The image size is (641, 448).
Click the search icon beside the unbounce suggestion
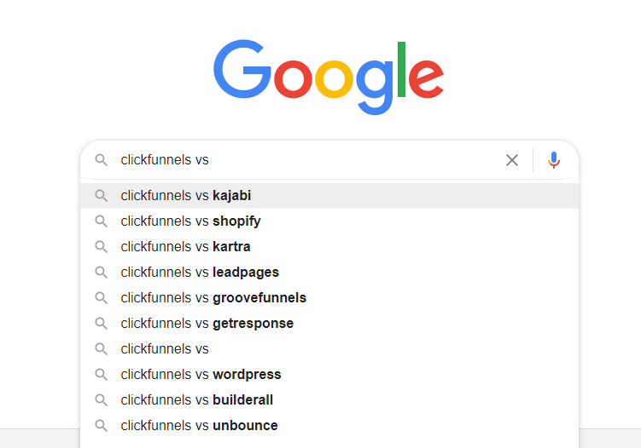102,426
